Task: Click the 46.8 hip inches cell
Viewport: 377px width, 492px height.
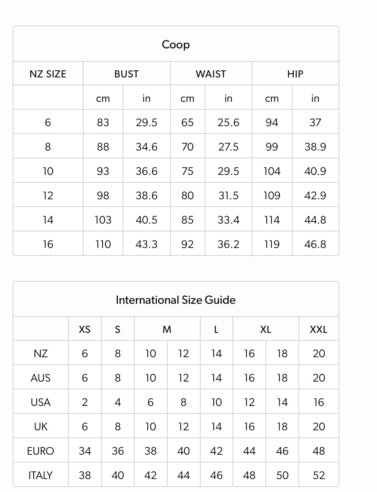Action: [x=315, y=244]
